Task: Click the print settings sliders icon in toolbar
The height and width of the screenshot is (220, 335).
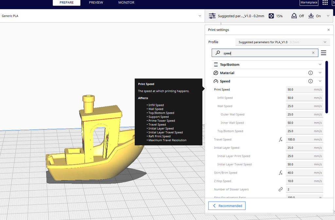Action: 212,15
